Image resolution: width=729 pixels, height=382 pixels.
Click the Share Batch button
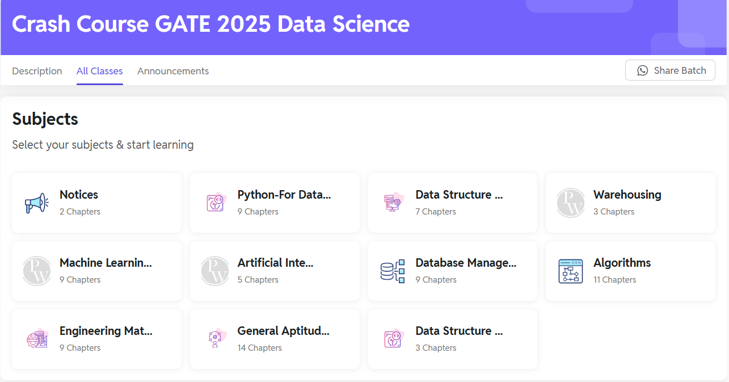click(x=670, y=70)
